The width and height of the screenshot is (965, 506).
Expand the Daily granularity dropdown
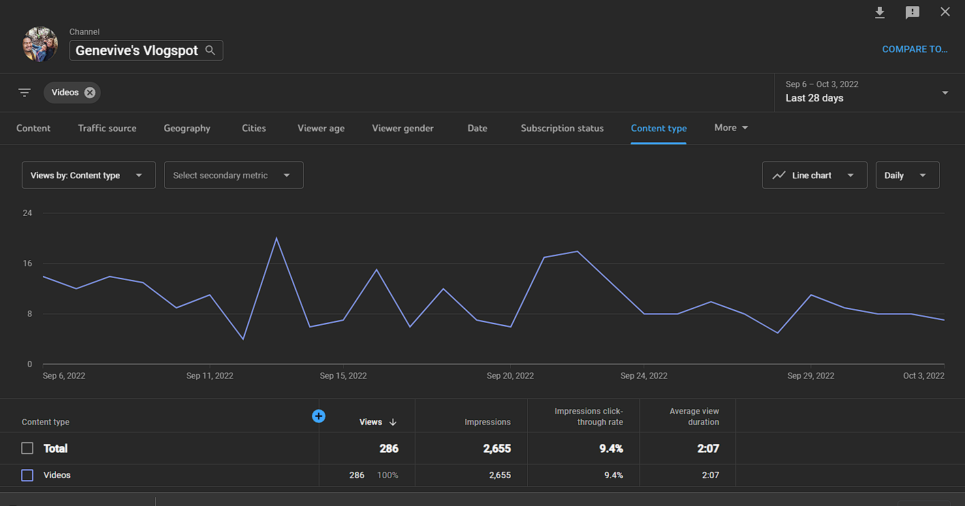pyautogui.click(x=907, y=175)
